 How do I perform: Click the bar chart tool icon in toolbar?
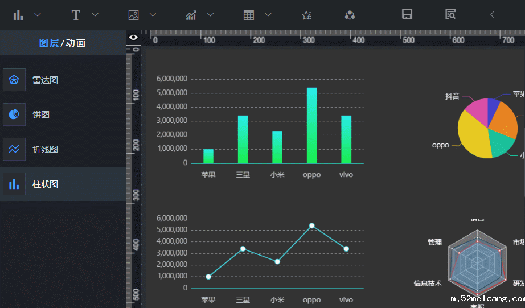19,15
